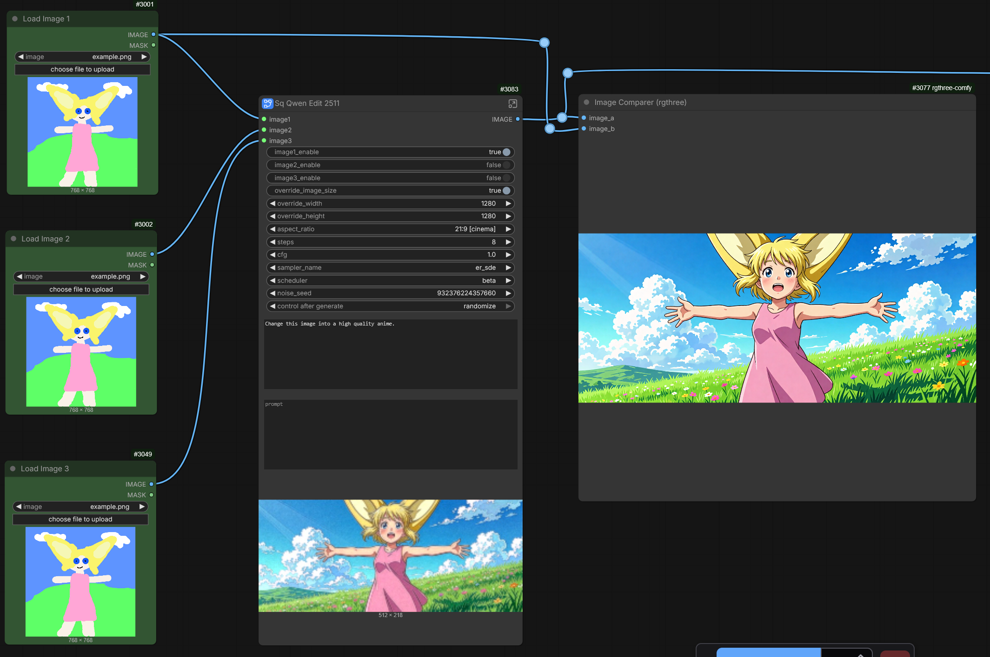Collapse the Load Image 1 node dot

click(15, 19)
